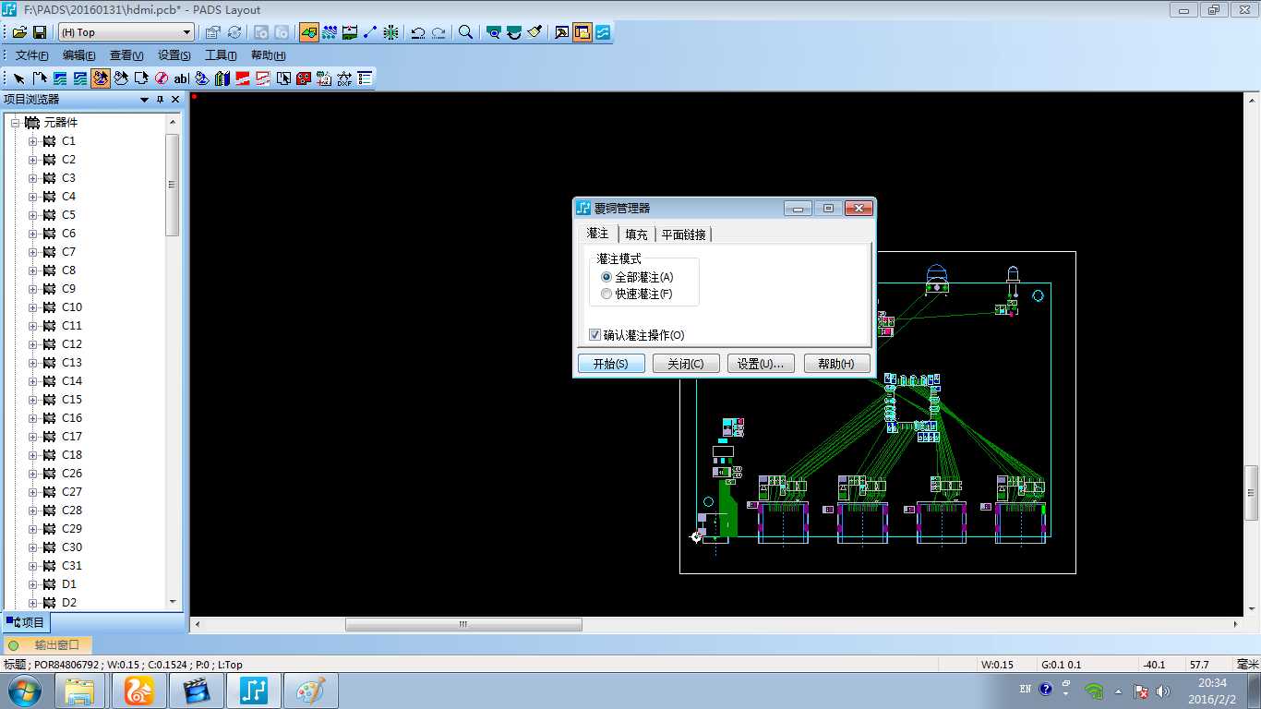The image size is (1261, 709).
Task: Select the 2D Line drafting tool
Action: click(x=40, y=78)
